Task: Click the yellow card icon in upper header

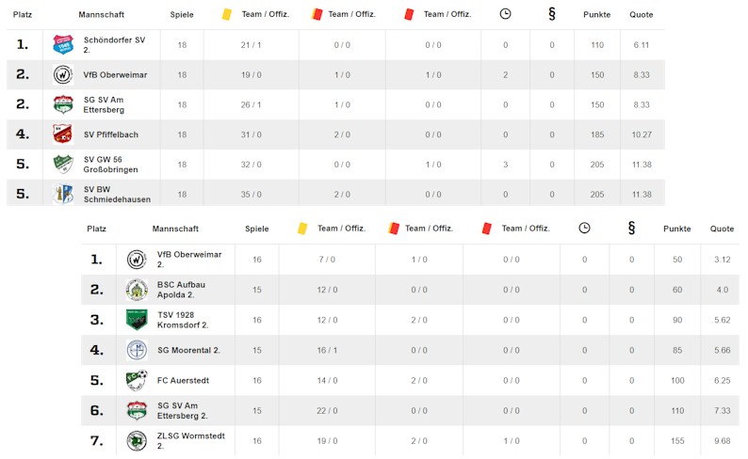Action: tap(226, 14)
